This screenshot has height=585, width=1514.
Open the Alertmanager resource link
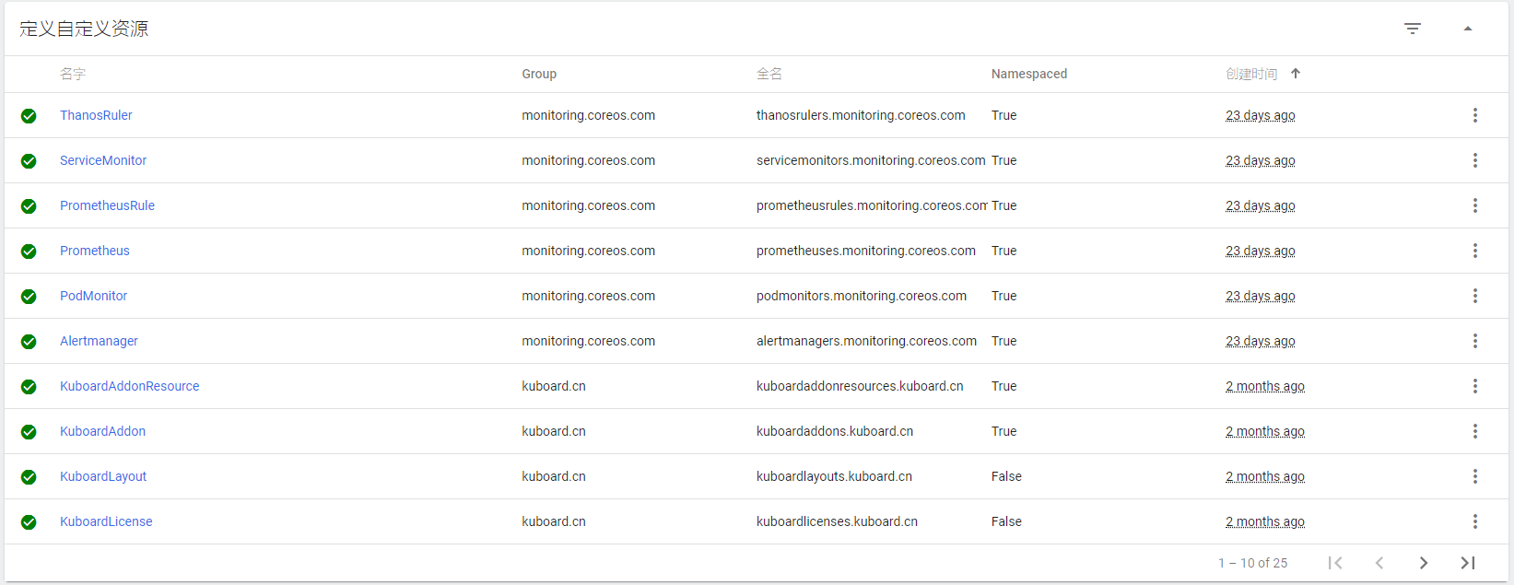click(x=99, y=341)
